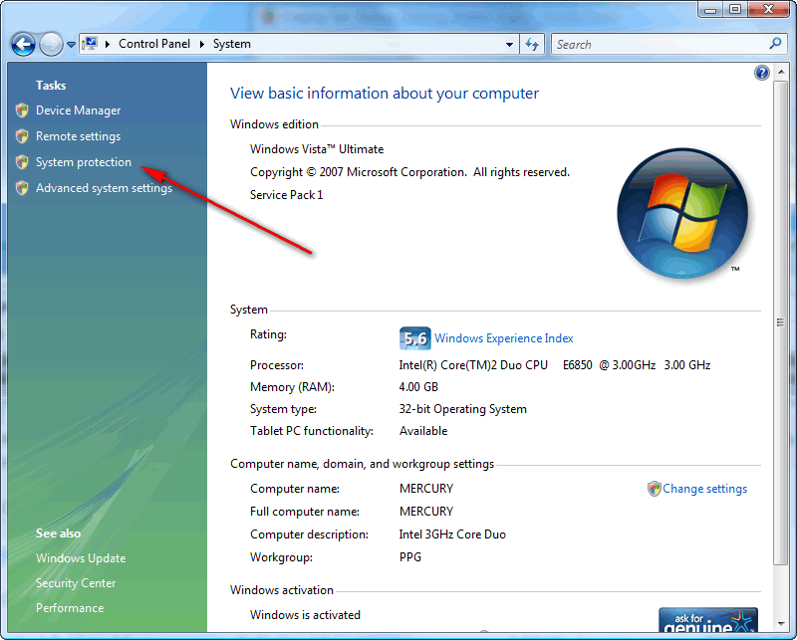797x640 pixels.
Task: Click the PPG workgroup value
Action: 410,557
